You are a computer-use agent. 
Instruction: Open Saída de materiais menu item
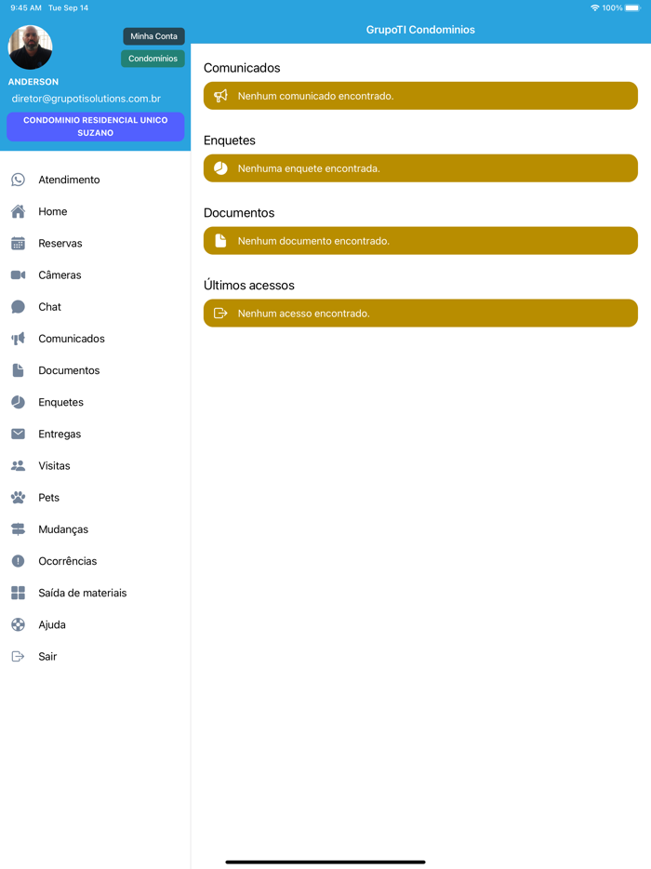tap(82, 593)
